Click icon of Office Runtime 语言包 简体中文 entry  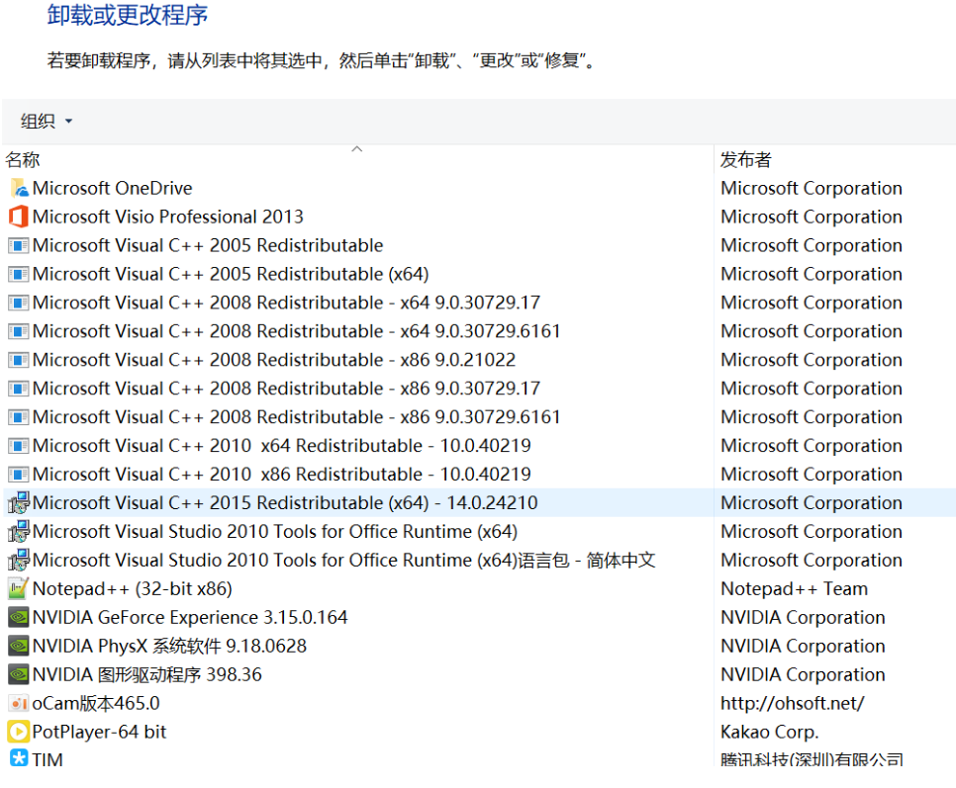coord(18,561)
